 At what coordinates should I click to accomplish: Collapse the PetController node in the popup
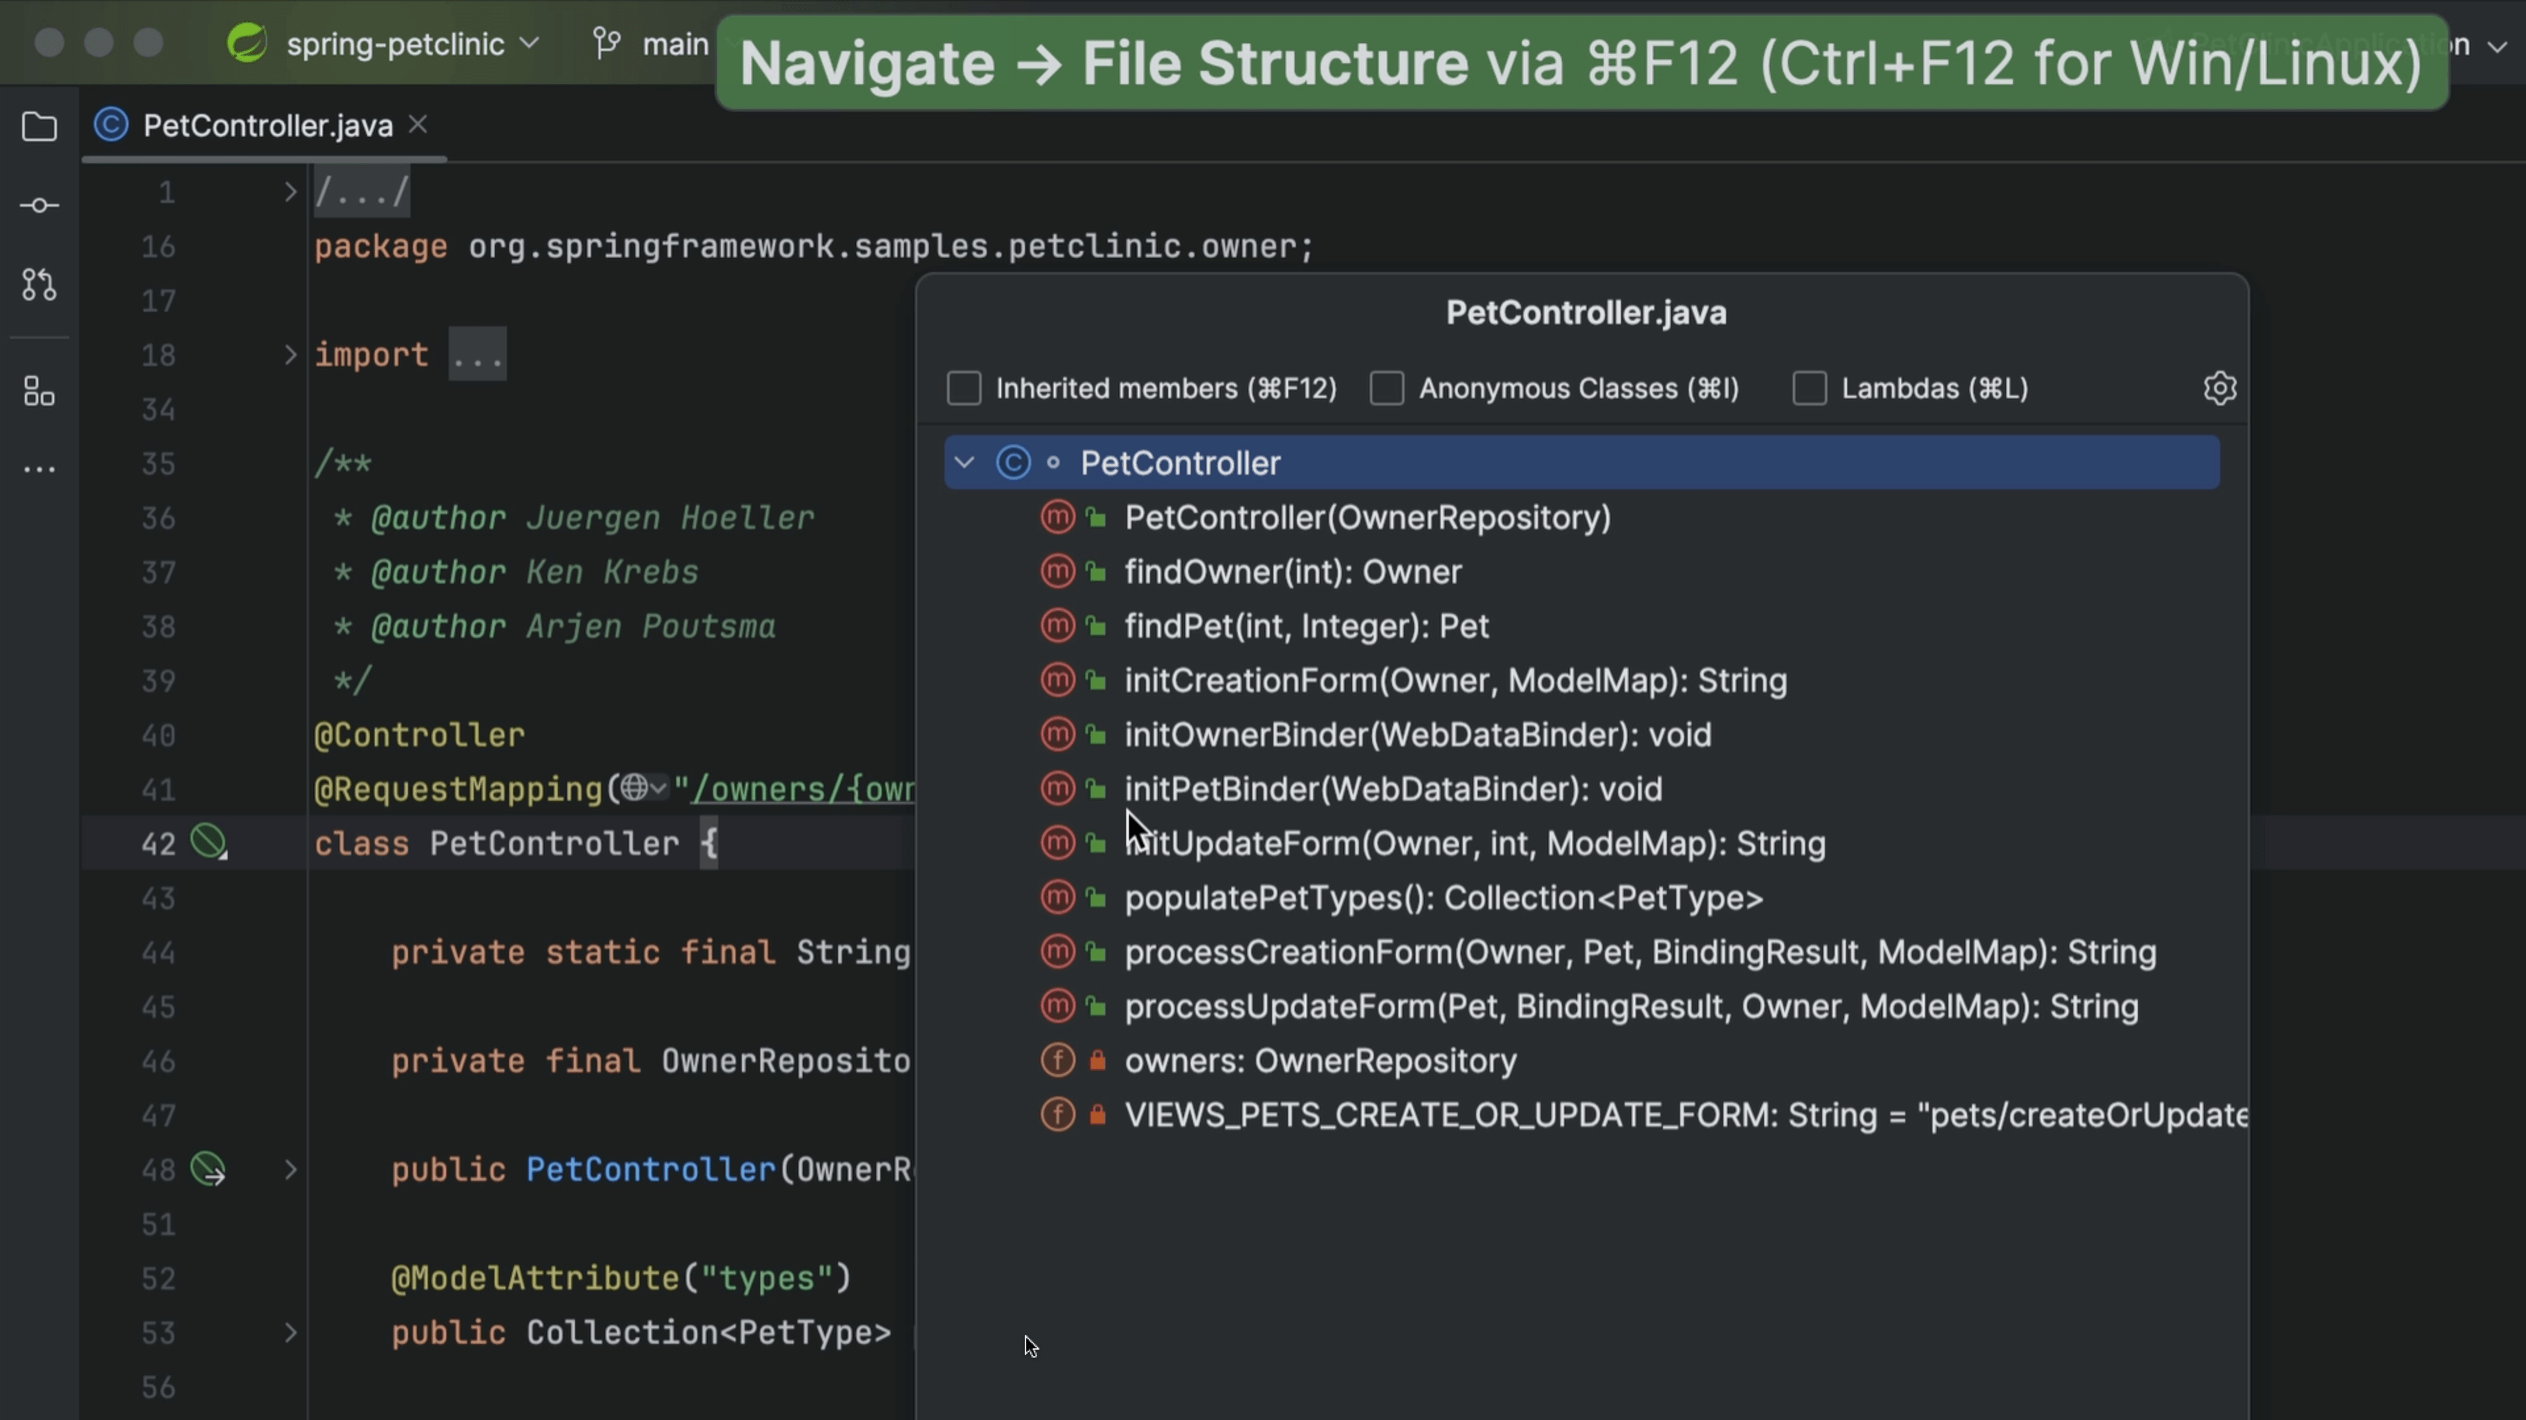click(964, 461)
